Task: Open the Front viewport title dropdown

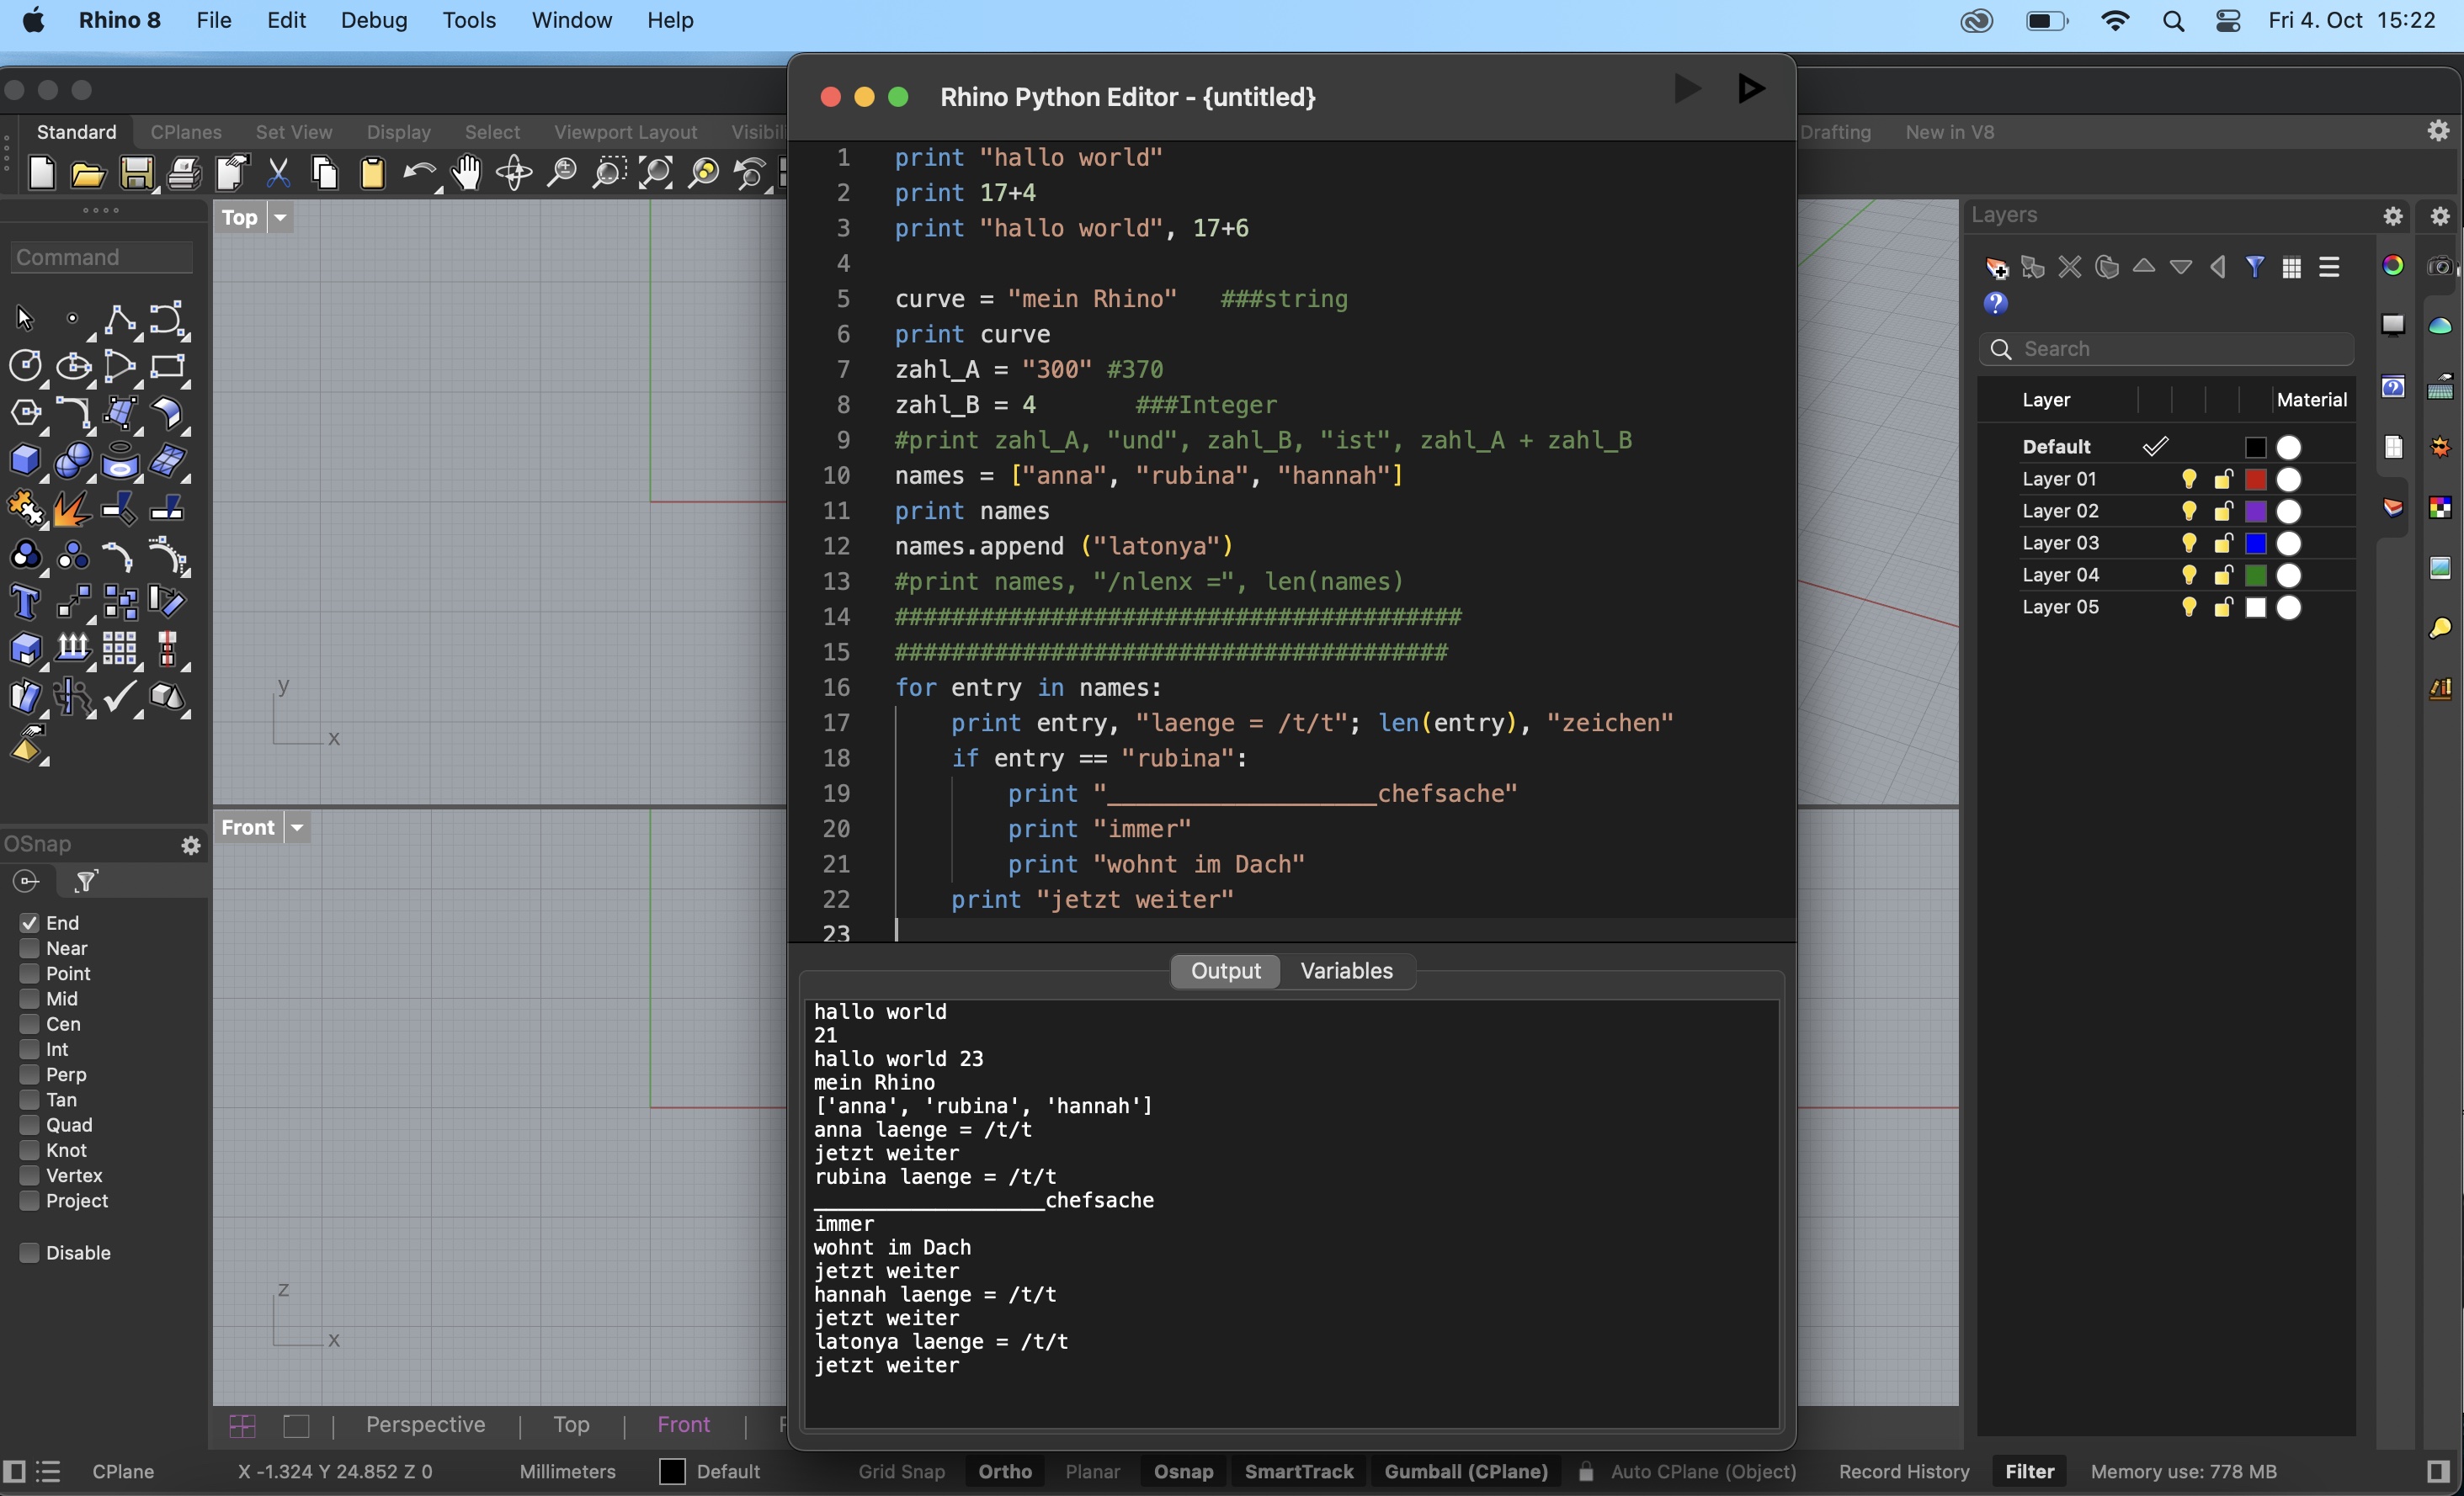Action: point(297,827)
